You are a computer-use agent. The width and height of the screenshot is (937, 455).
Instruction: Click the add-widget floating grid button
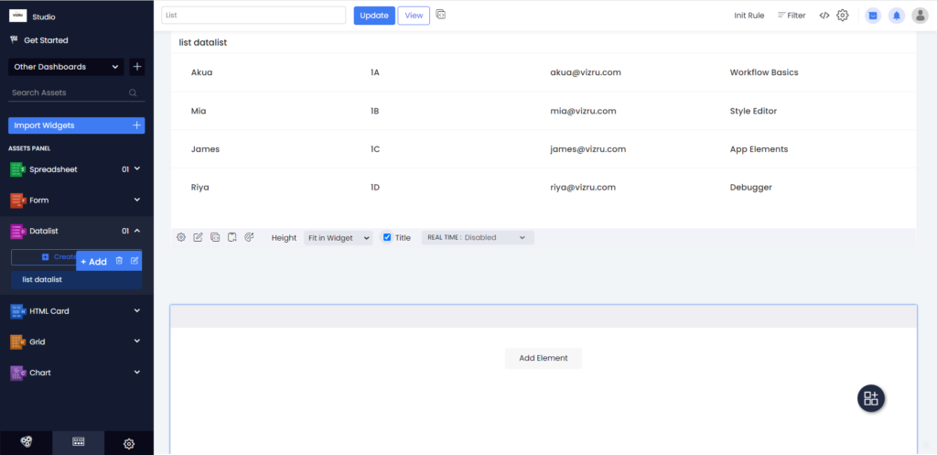(871, 398)
